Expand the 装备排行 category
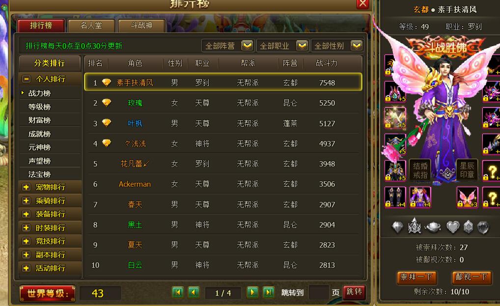 [x=27, y=214]
